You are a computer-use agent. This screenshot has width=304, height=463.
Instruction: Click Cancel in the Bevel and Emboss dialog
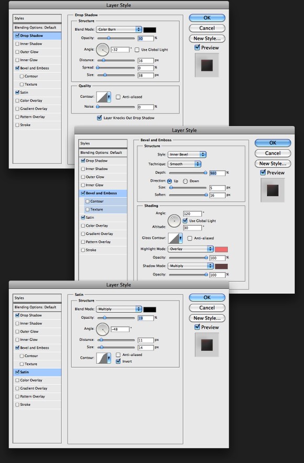273,153
